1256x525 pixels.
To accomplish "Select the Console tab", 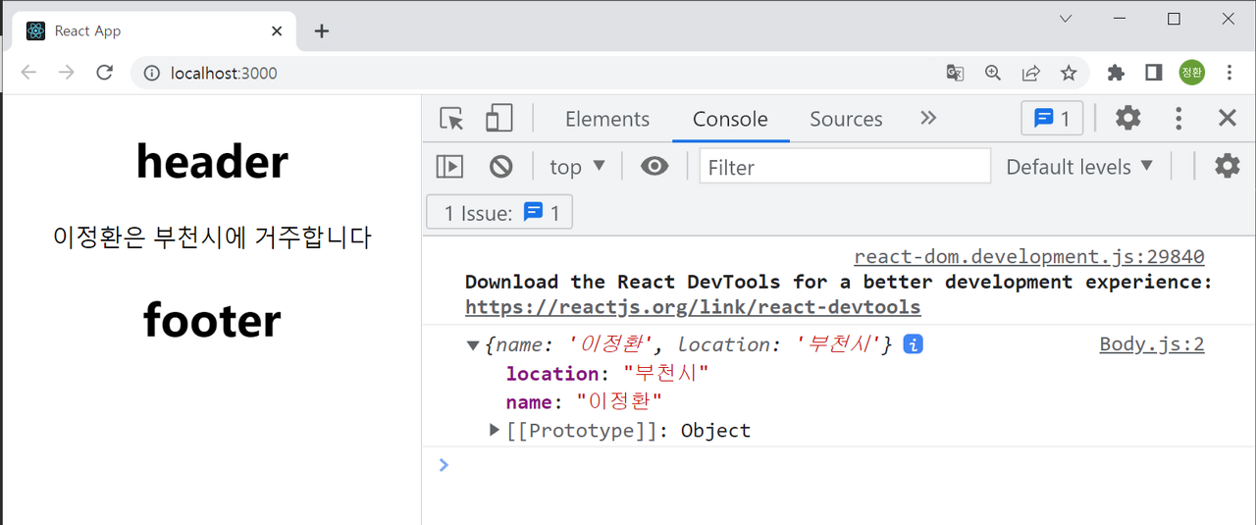I will coord(730,119).
